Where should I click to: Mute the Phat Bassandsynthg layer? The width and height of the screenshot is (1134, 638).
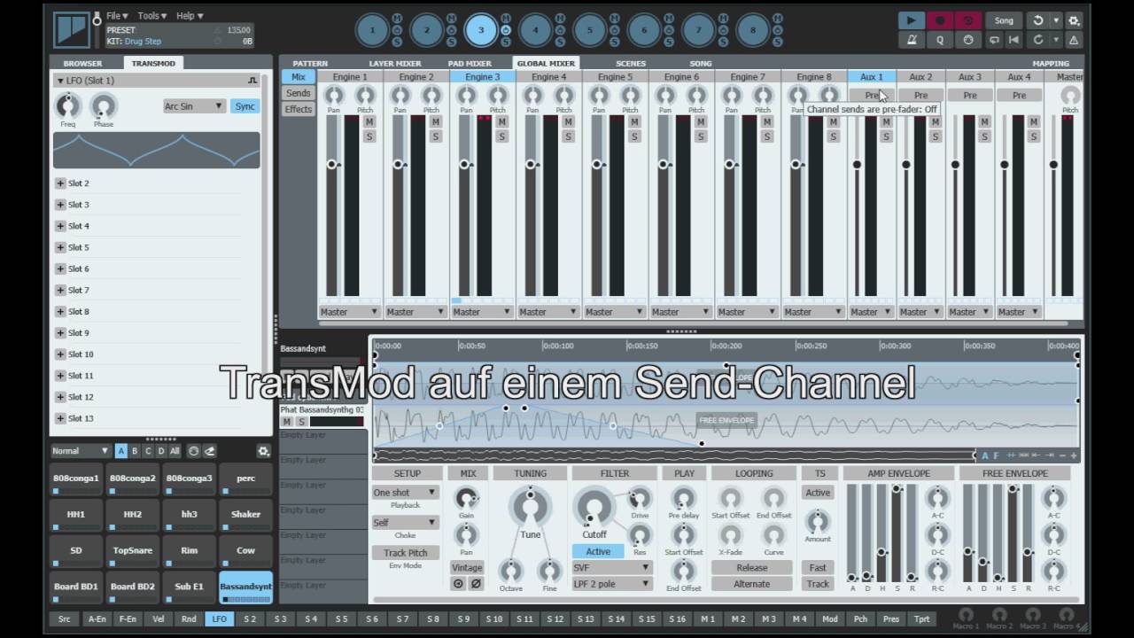[x=287, y=422]
